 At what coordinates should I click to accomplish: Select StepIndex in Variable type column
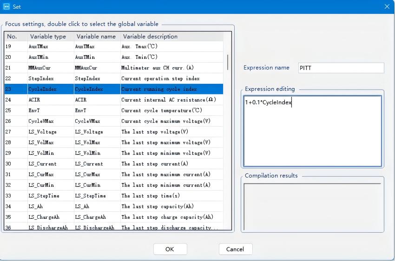[x=50, y=78]
